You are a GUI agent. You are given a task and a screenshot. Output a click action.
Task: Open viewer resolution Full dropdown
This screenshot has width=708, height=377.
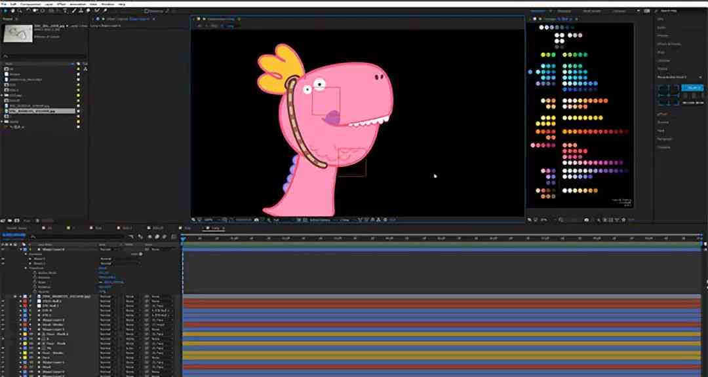click(x=277, y=220)
